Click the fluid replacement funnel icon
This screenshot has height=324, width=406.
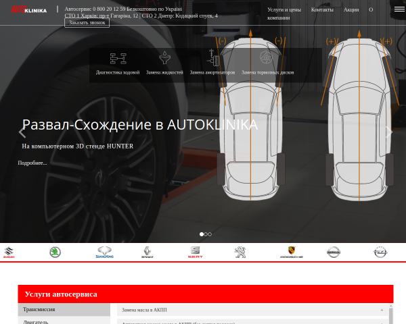(x=164, y=57)
